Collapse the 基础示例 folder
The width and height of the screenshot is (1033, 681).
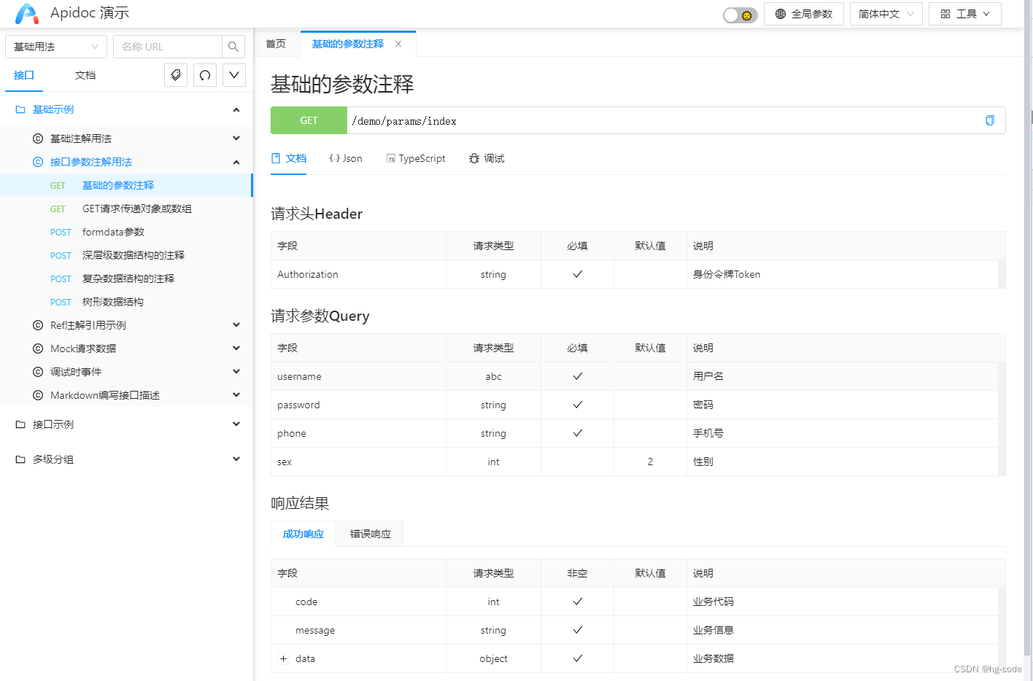[x=236, y=109]
